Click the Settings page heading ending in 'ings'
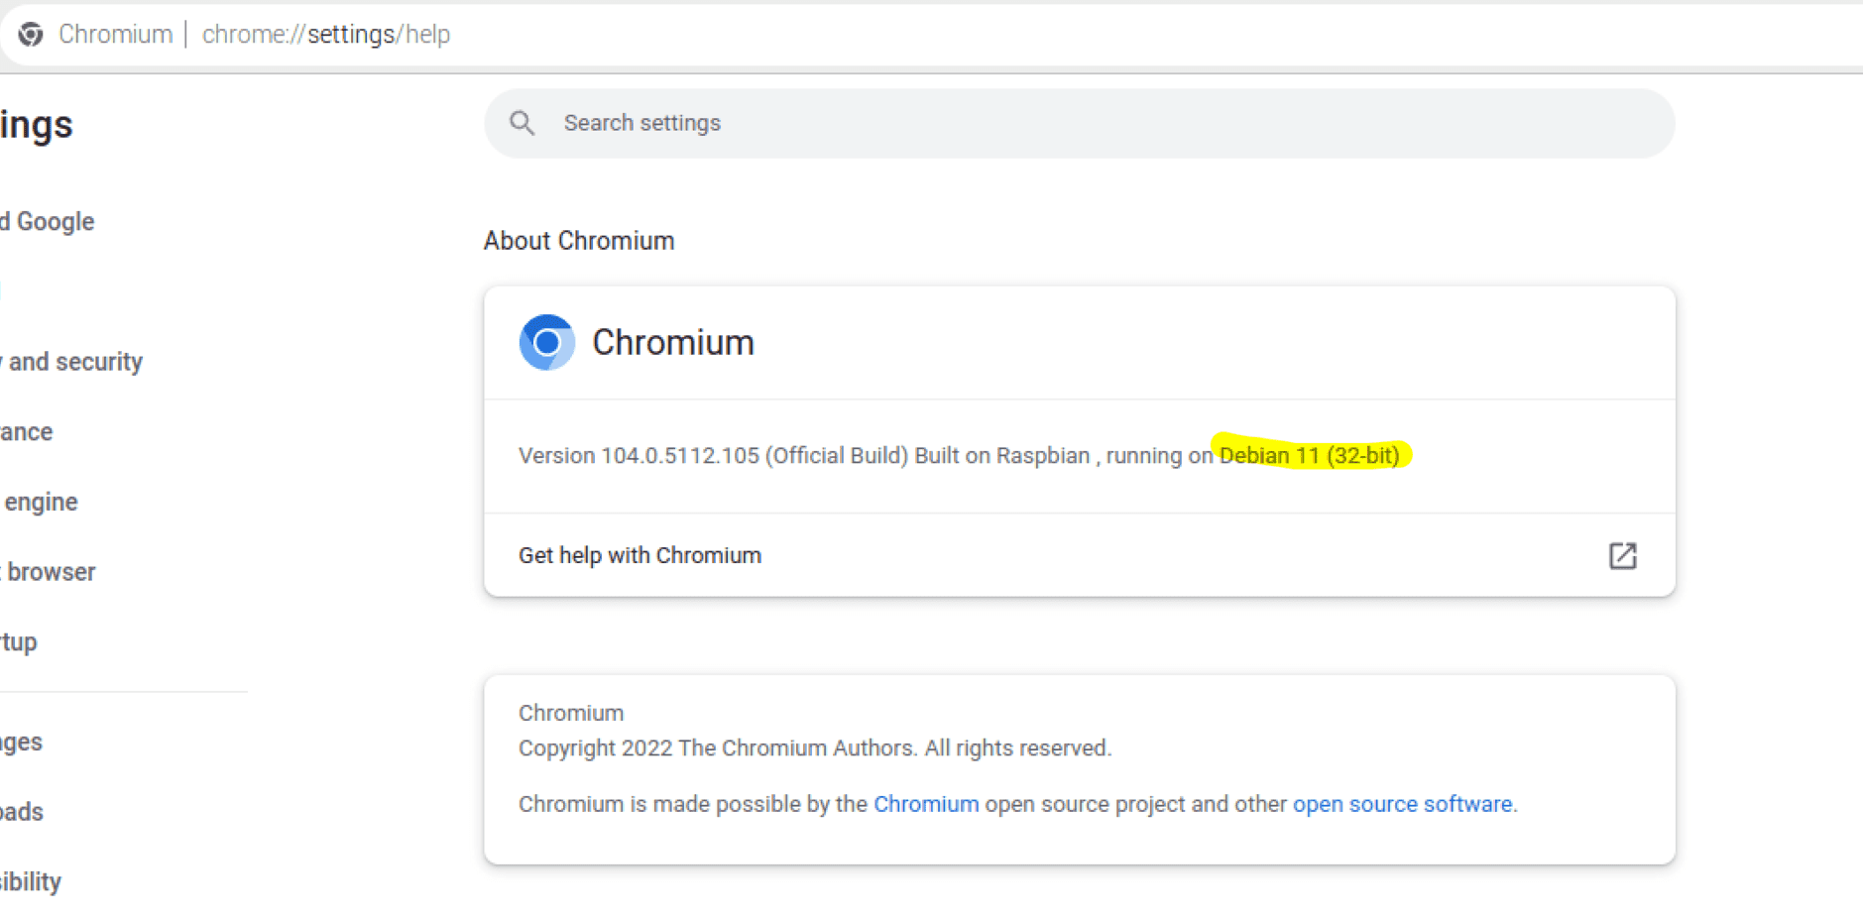Image resolution: width=1863 pixels, height=916 pixels. (37, 125)
